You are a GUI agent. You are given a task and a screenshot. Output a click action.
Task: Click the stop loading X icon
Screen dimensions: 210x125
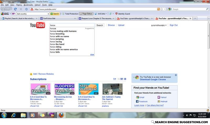click(21, 9)
